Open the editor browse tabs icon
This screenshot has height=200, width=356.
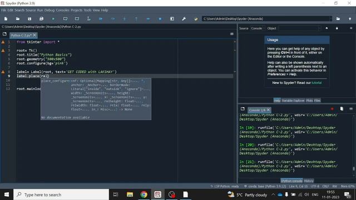(4, 34)
